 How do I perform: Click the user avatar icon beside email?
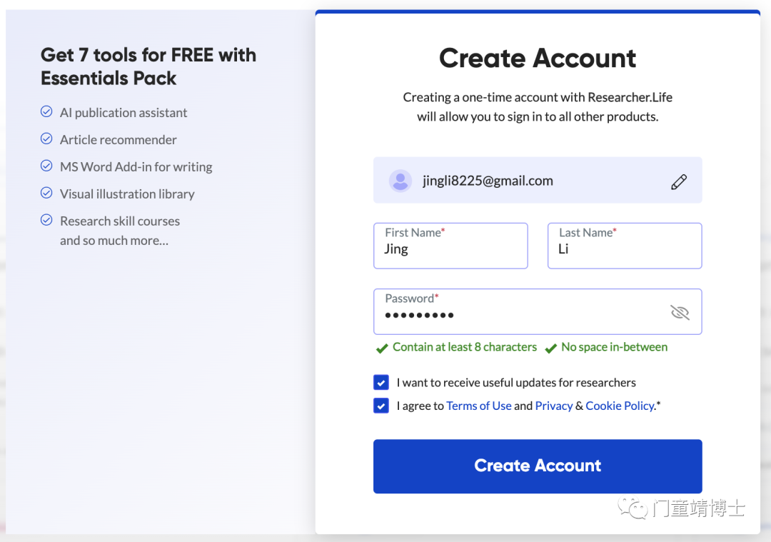(400, 181)
